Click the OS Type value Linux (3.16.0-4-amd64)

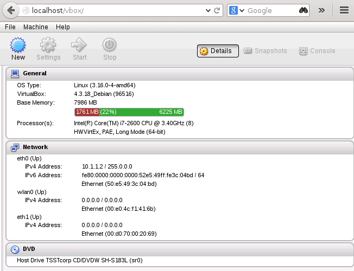point(105,85)
